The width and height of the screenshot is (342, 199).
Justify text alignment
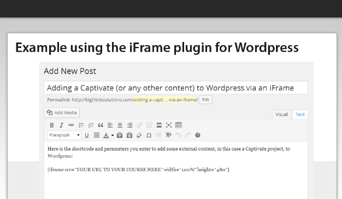pyautogui.click(x=96, y=135)
